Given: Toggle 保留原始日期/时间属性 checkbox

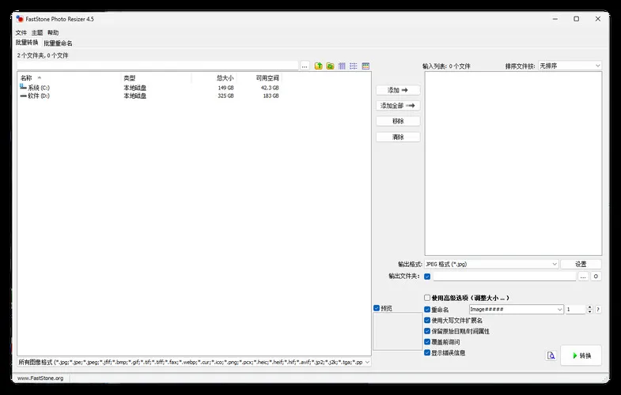Looking at the screenshot, I should 428,331.
